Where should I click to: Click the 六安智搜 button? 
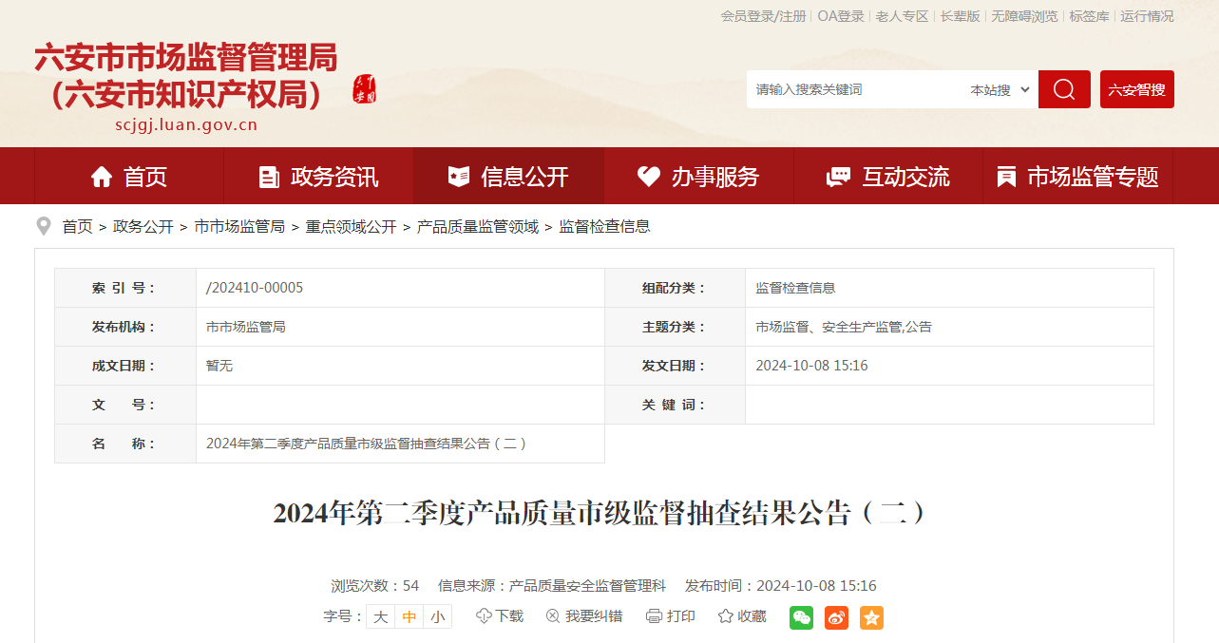1137,89
